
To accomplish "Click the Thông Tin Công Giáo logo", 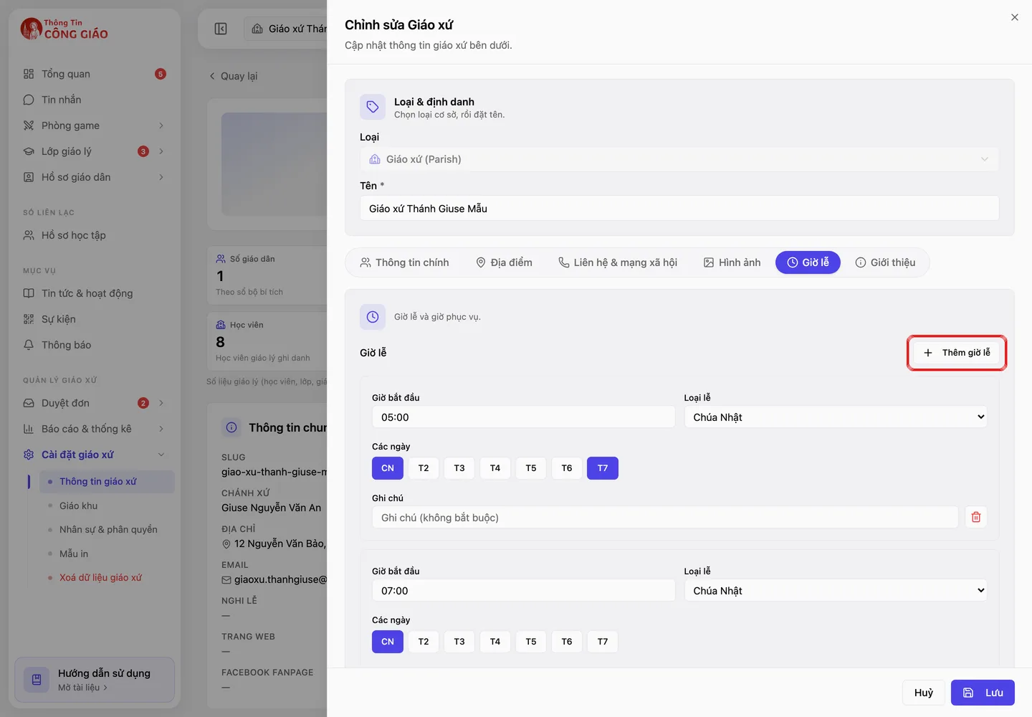I will tap(64, 29).
